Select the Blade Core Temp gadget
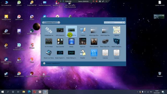Screen dimensions: 167x94 pos(49,54)
